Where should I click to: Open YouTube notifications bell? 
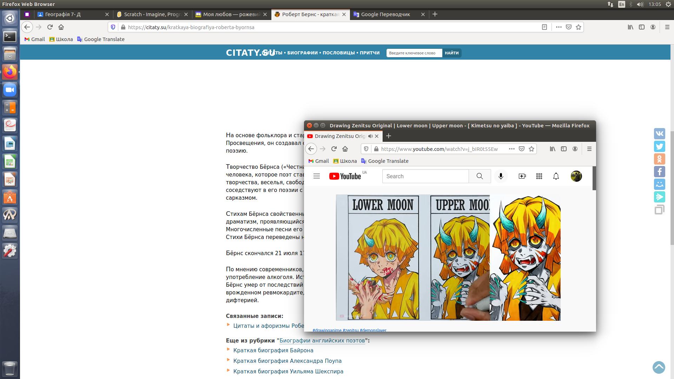(x=556, y=176)
